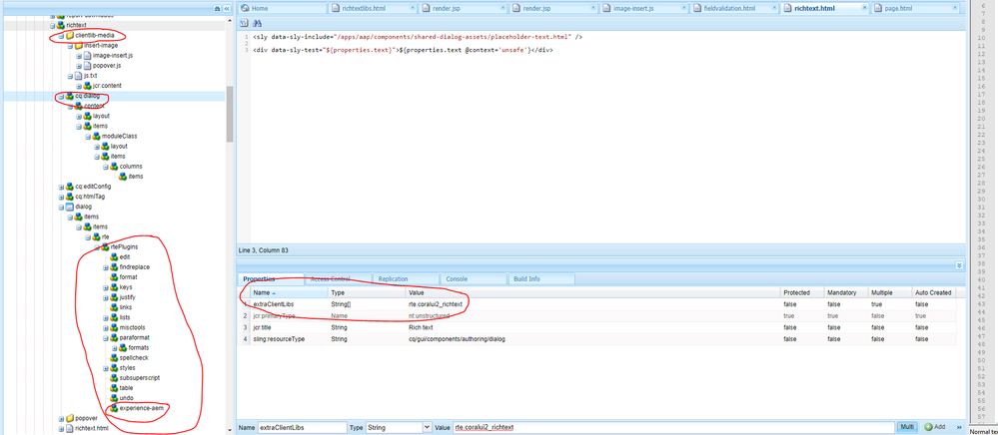Click the binoculars search icon in the editor toolbar
Image resolution: width=998 pixels, height=435 pixels.
pos(257,23)
